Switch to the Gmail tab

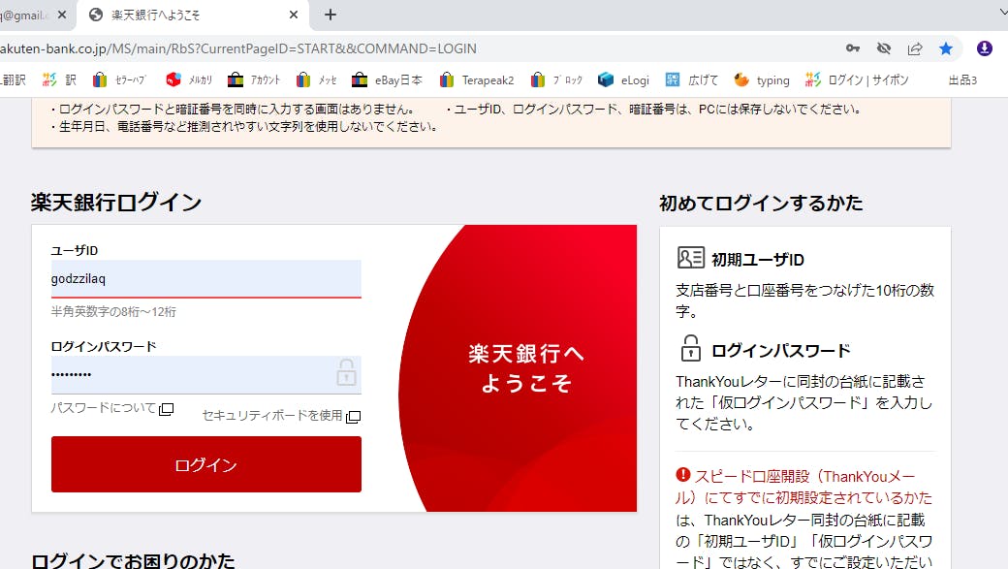tap(26, 15)
